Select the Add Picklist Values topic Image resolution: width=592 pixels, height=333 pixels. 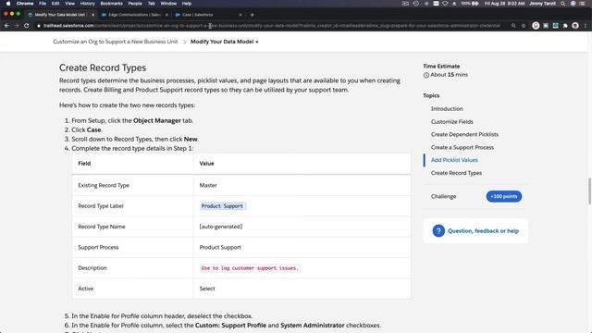pyautogui.click(x=454, y=160)
